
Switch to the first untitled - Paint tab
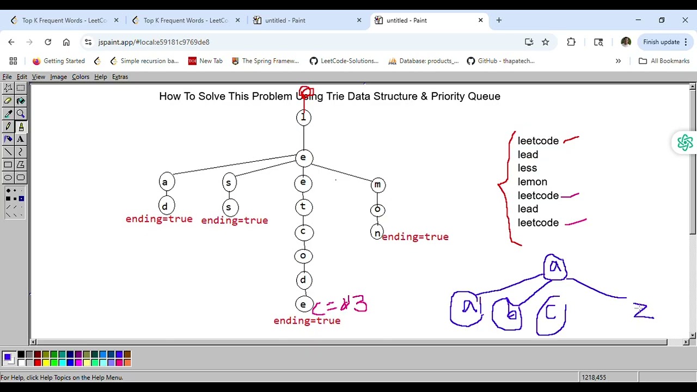308,20
